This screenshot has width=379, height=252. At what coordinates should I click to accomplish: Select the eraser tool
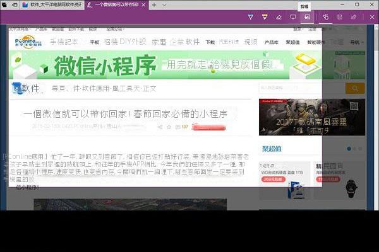point(279,17)
